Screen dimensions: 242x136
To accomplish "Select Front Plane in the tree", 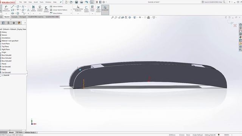I will tap(6, 44).
